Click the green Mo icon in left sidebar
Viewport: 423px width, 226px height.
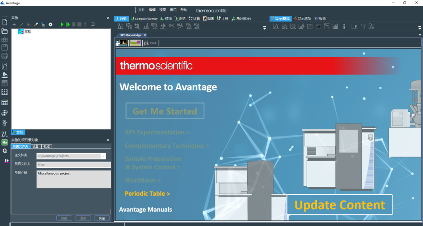click(5, 142)
